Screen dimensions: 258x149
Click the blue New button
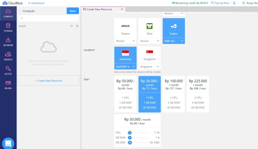(73, 11)
